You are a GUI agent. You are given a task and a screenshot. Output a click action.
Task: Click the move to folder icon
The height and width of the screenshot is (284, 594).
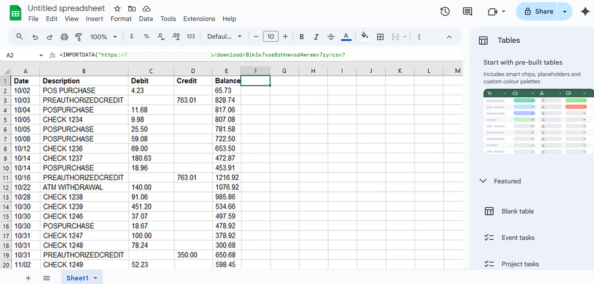[132, 9]
